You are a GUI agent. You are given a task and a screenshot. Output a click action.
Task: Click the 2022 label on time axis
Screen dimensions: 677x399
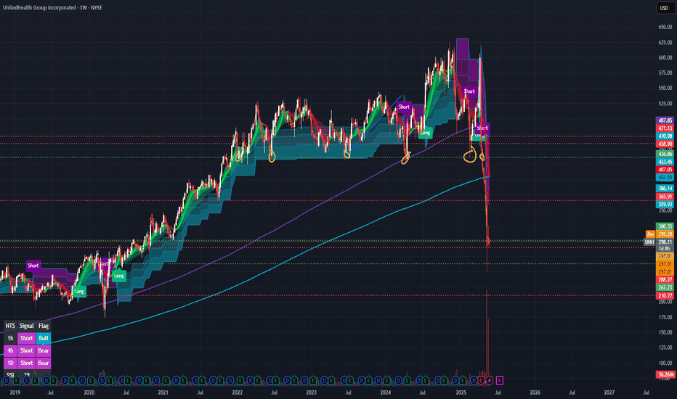pyautogui.click(x=237, y=392)
